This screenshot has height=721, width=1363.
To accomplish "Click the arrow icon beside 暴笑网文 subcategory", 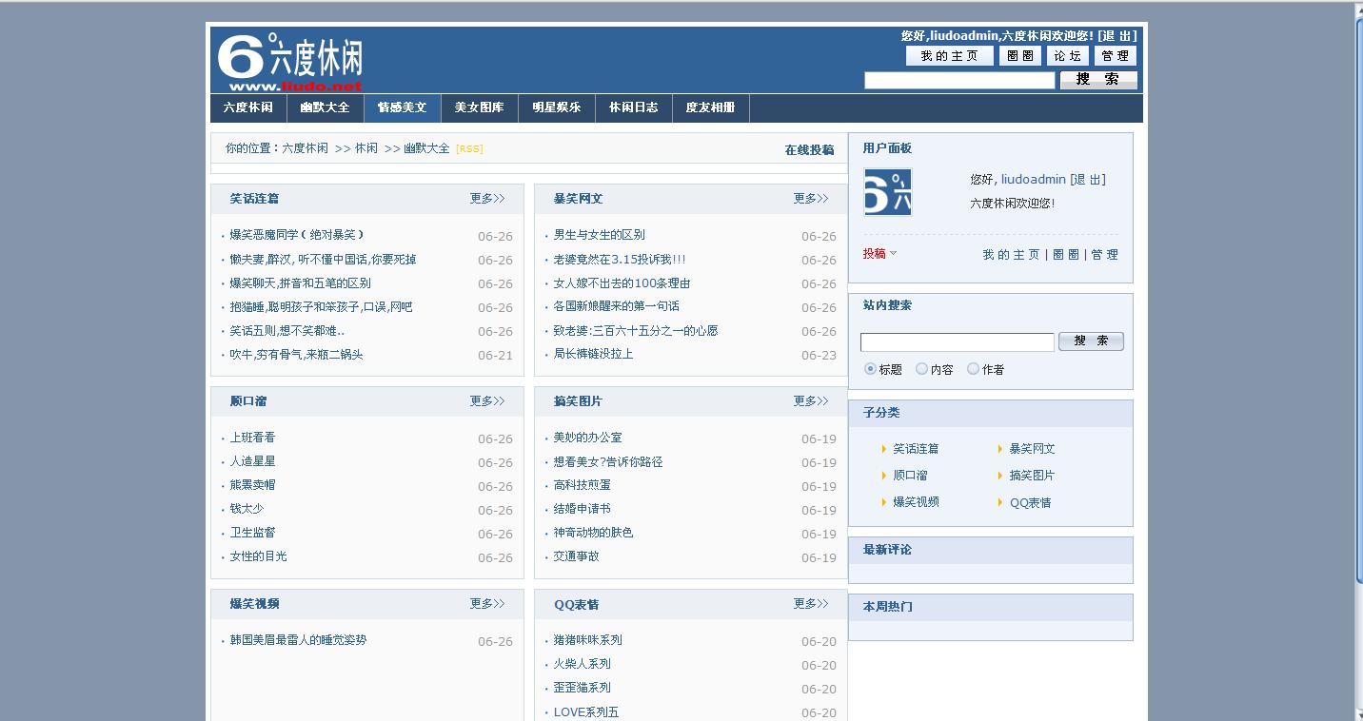I will pos(1000,449).
